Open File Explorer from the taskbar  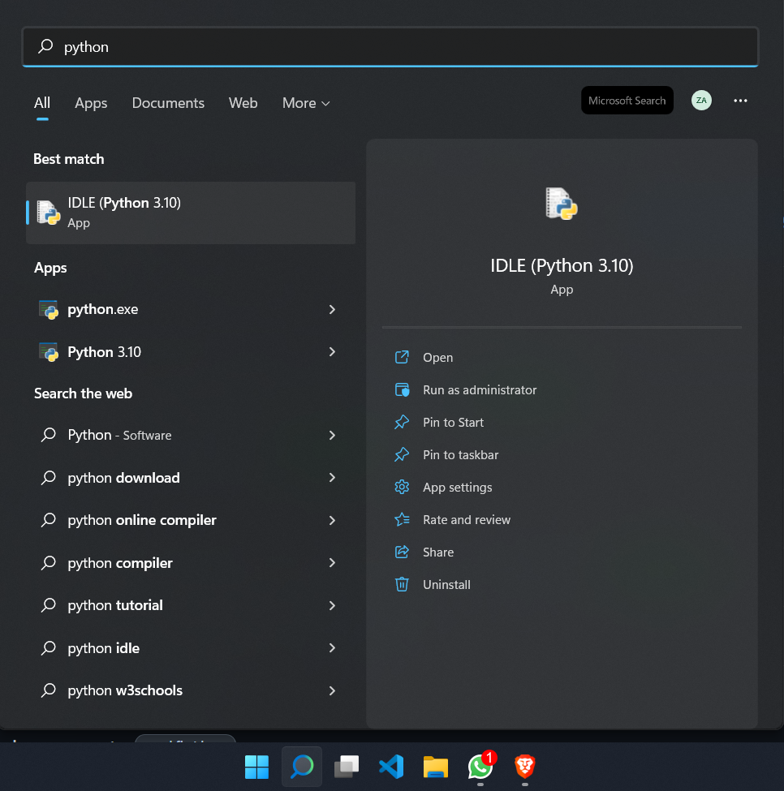tap(436, 767)
